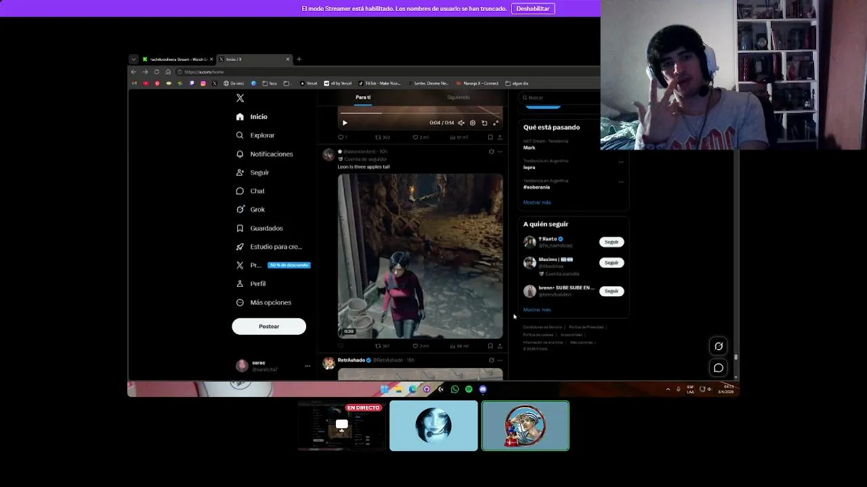
Task: Reload the page in the browser
Action: point(156,72)
